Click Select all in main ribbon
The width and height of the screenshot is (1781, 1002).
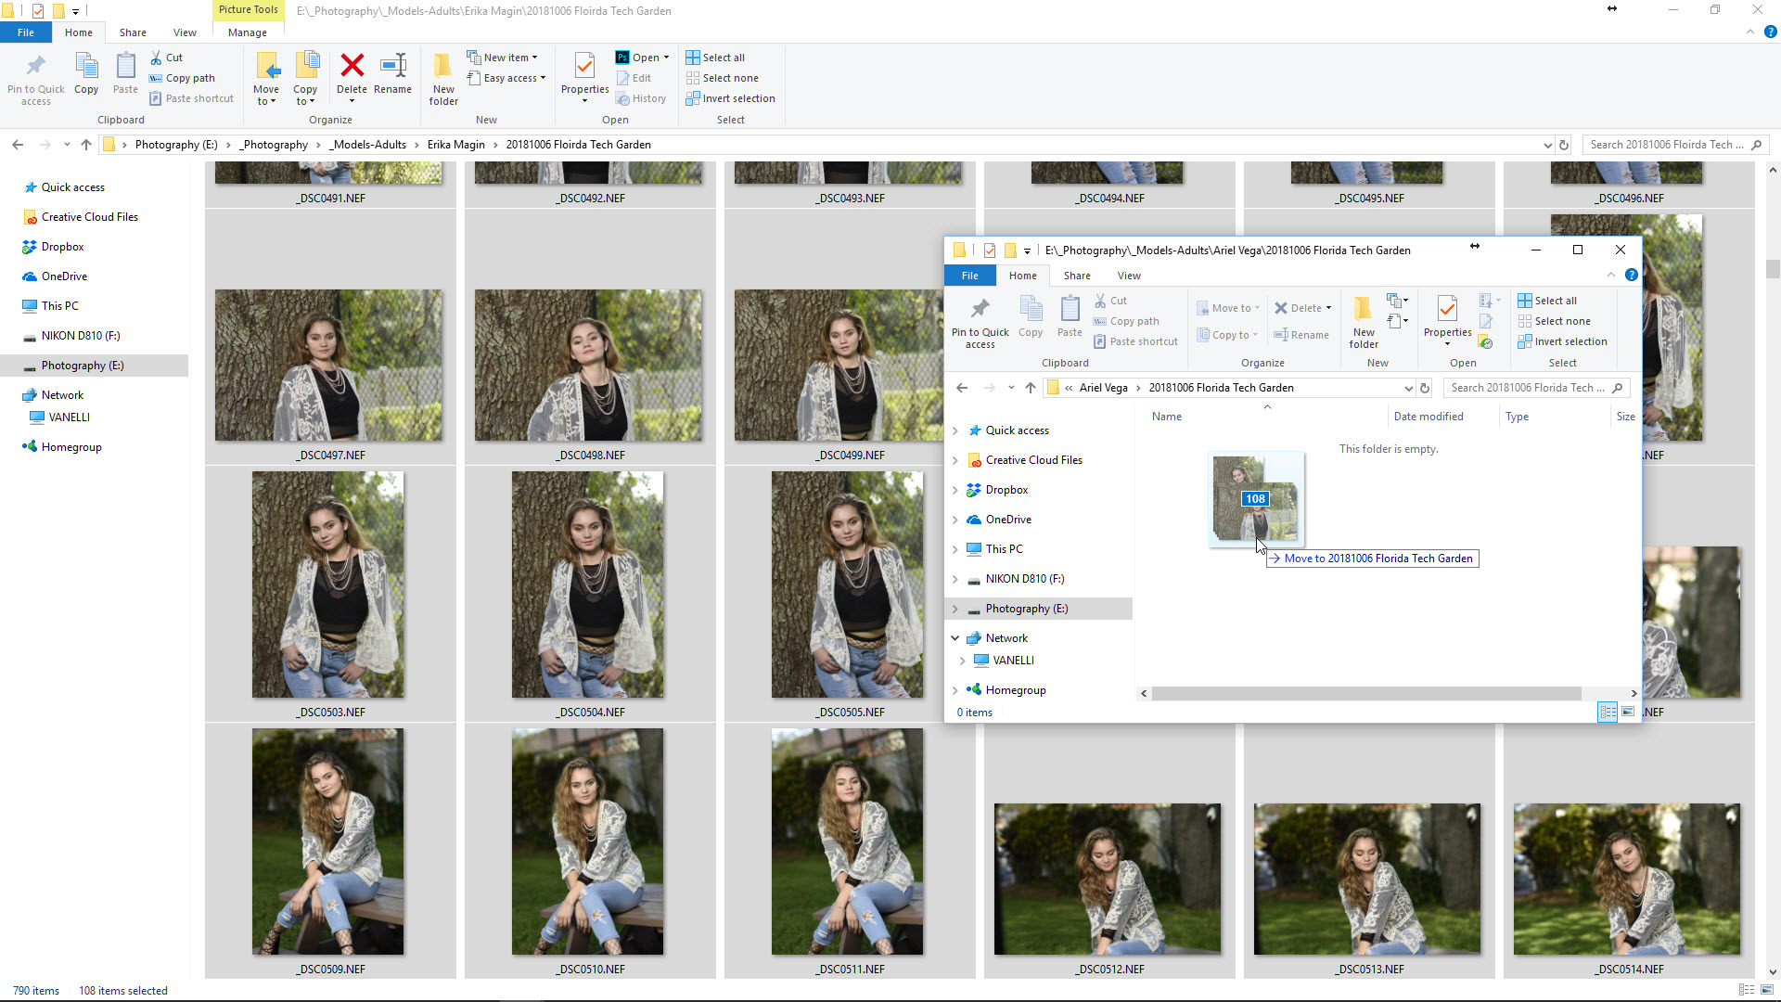(715, 58)
